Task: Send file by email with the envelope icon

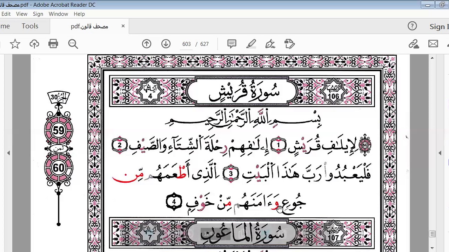Action: click(433, 44)
